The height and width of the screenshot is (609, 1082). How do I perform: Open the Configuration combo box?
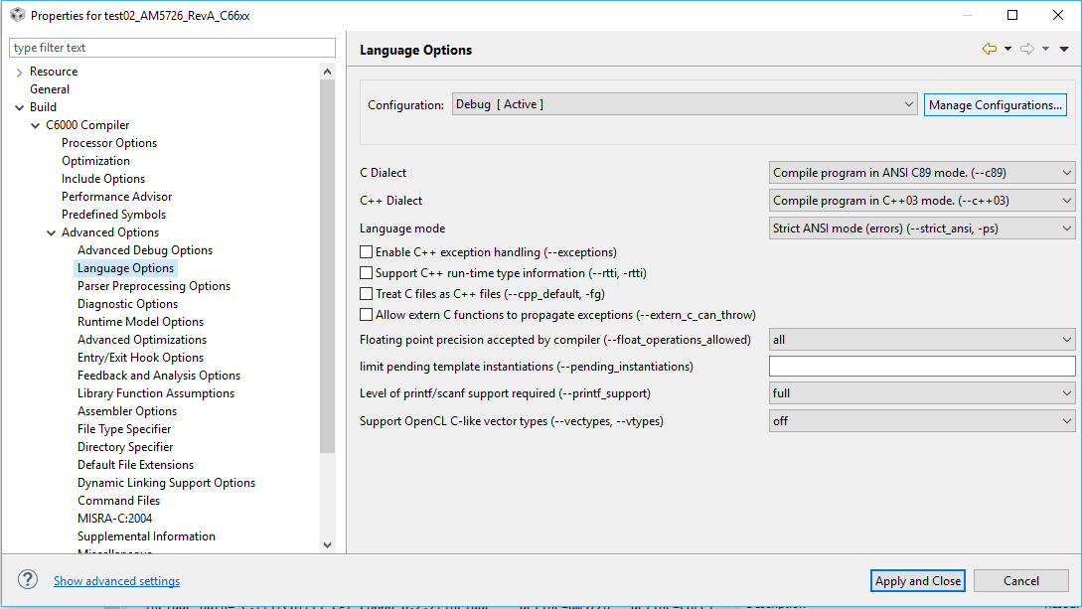685,104
